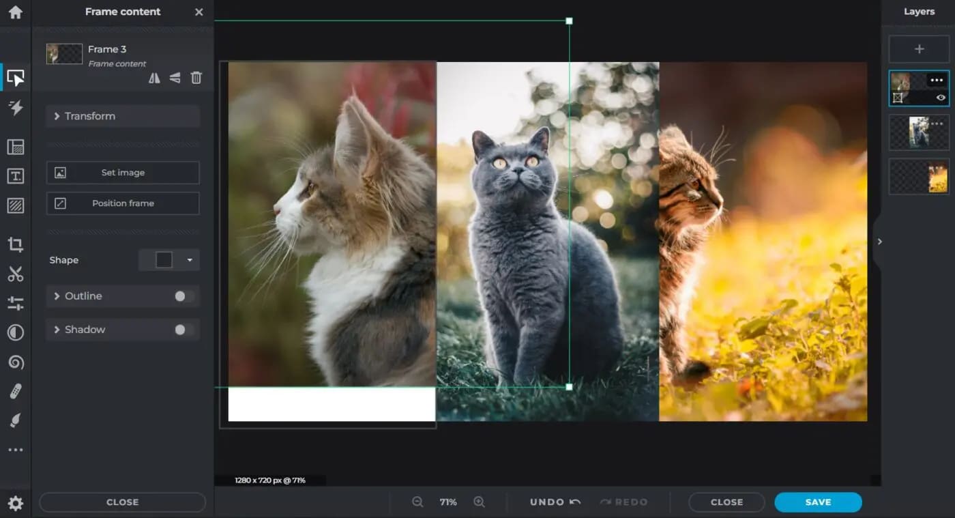
Task: Select the Liquify swirl tool
Action: (15, 362)
